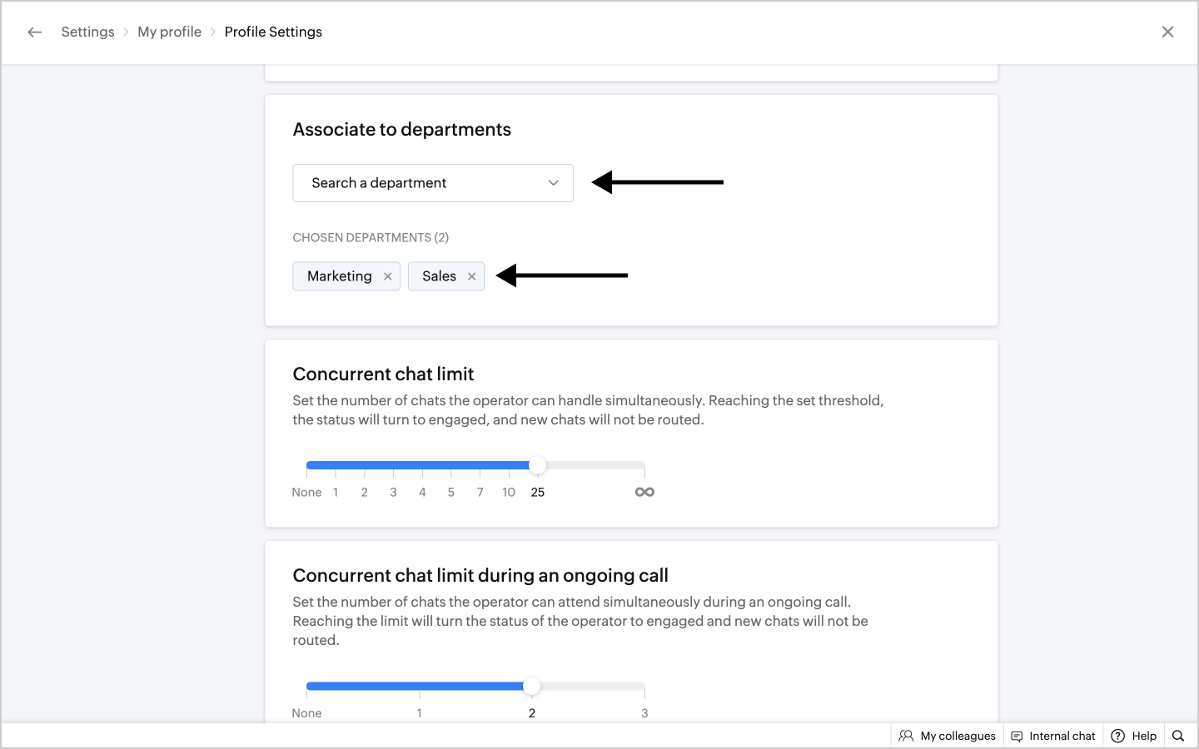Close the Profile Settings page
The image size is (1199, 749).
(1167, 32)
